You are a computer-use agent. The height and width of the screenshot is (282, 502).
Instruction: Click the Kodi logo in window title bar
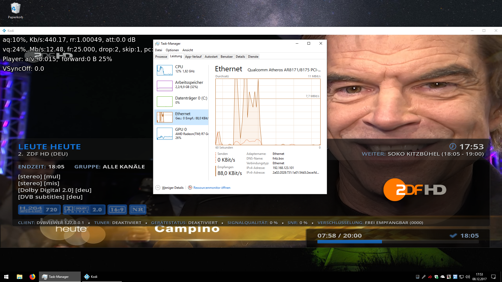coord(4,31)
